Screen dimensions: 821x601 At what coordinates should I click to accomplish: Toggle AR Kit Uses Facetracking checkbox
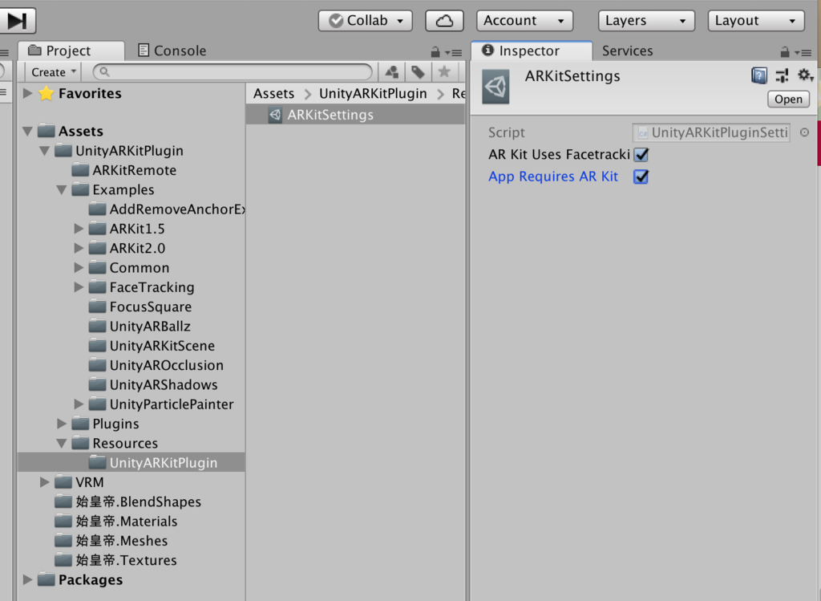(641, 155)
